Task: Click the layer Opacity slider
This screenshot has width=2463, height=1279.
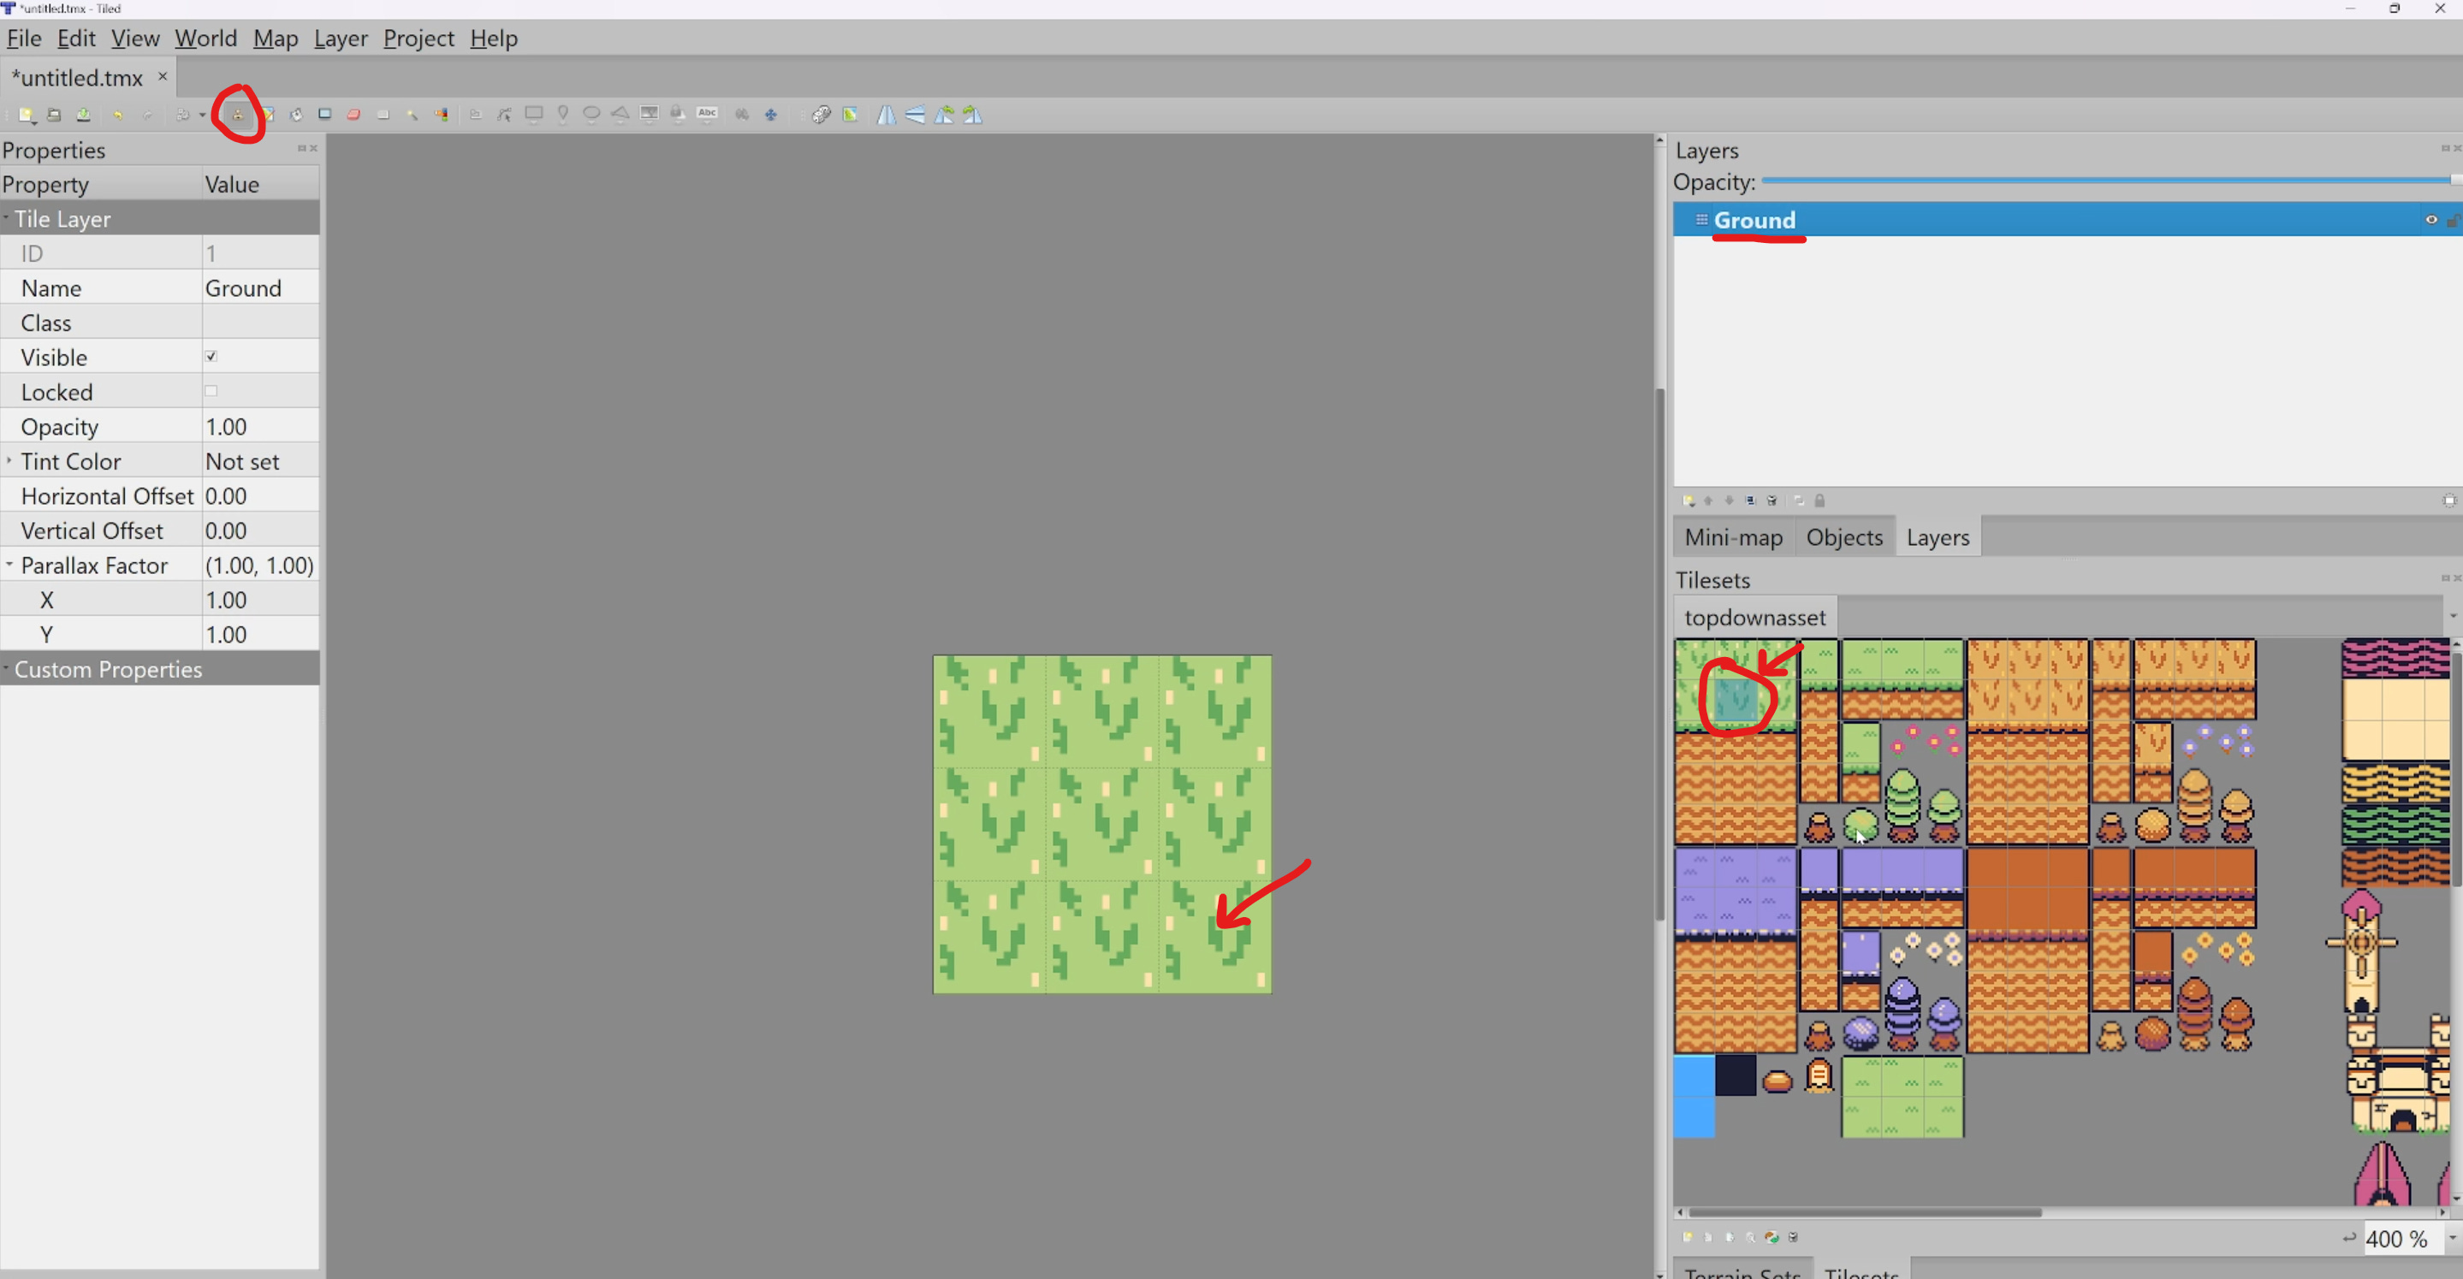Action: pyautogui.click(x=2104, y=181)
